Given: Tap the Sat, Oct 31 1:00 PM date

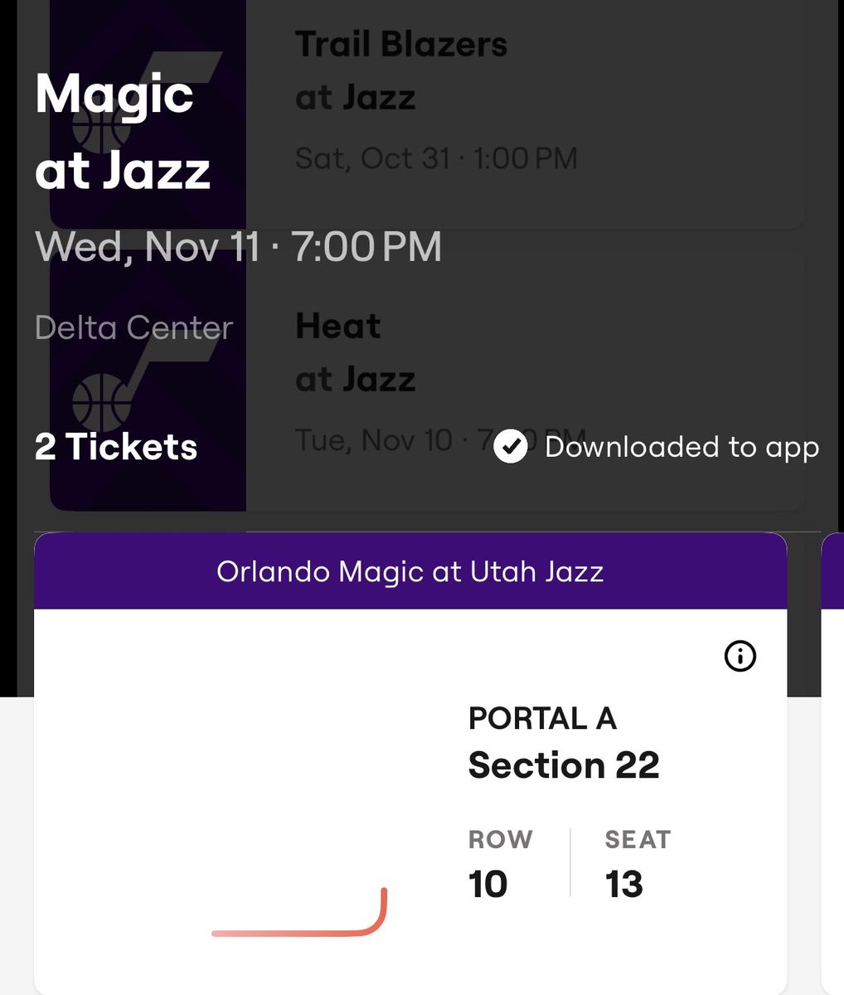Looking at the screenshot, I should click(436, 158).
